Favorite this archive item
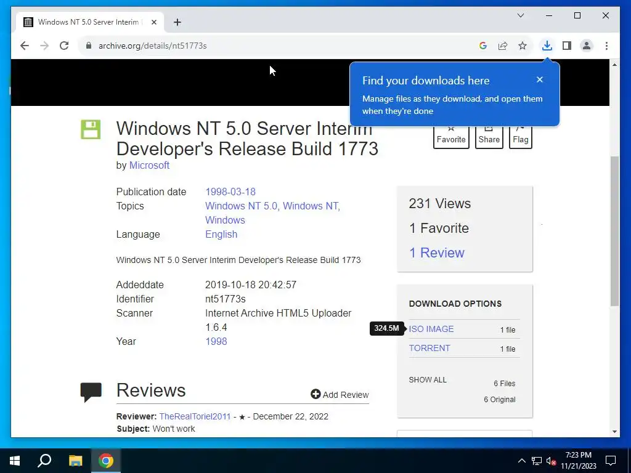631x473 pixels. tap(451, 137)
